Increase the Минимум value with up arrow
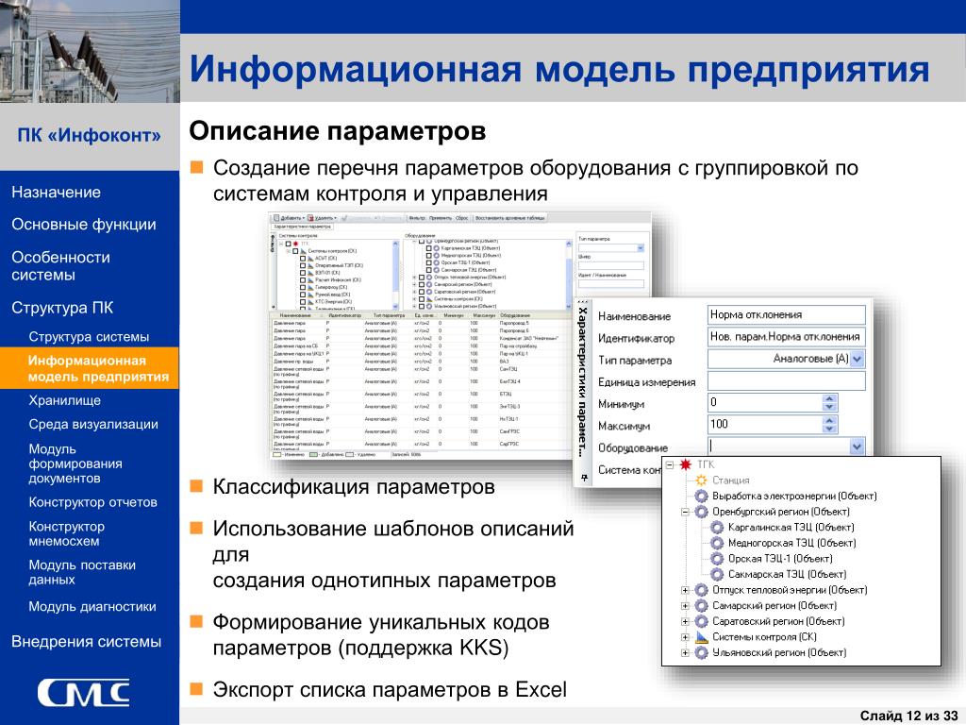The width and height of the screenshot is (966, 725). tap(829, 398)
